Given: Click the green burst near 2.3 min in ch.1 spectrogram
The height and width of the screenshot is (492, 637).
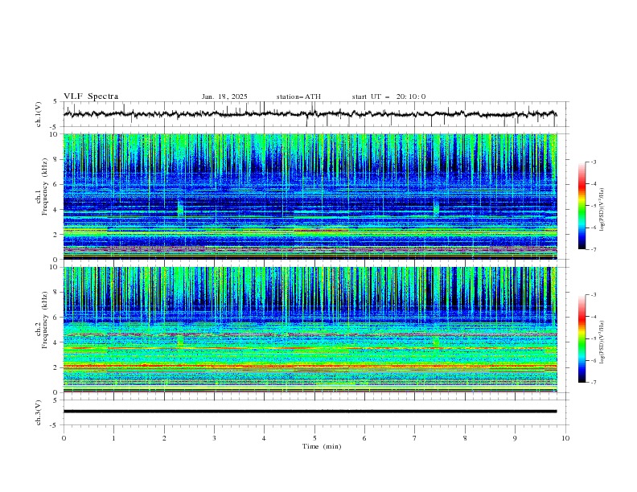Looking at the screenshot, I should pos(180,208).
